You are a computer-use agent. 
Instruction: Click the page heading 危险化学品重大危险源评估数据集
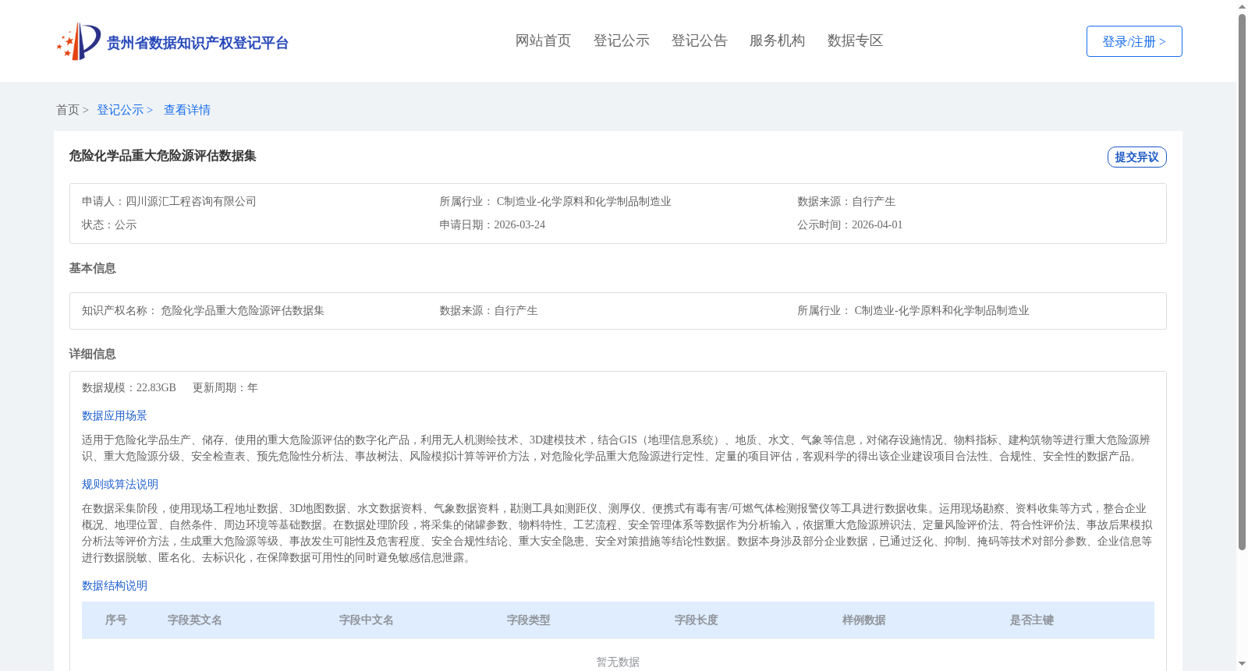pos(162,156)
